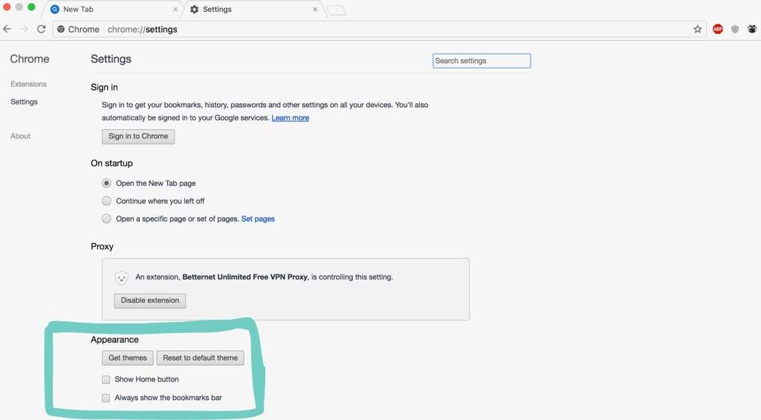Click the Sign in section heading
This screenshot has width=761, height=420.
click(x=104, y=88)
